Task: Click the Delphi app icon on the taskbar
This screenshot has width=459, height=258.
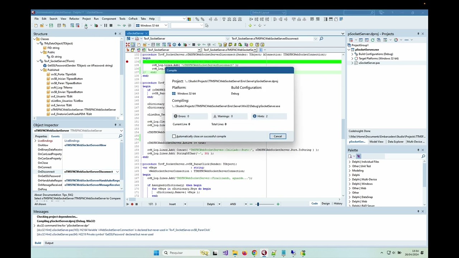Action: point(264,253)
